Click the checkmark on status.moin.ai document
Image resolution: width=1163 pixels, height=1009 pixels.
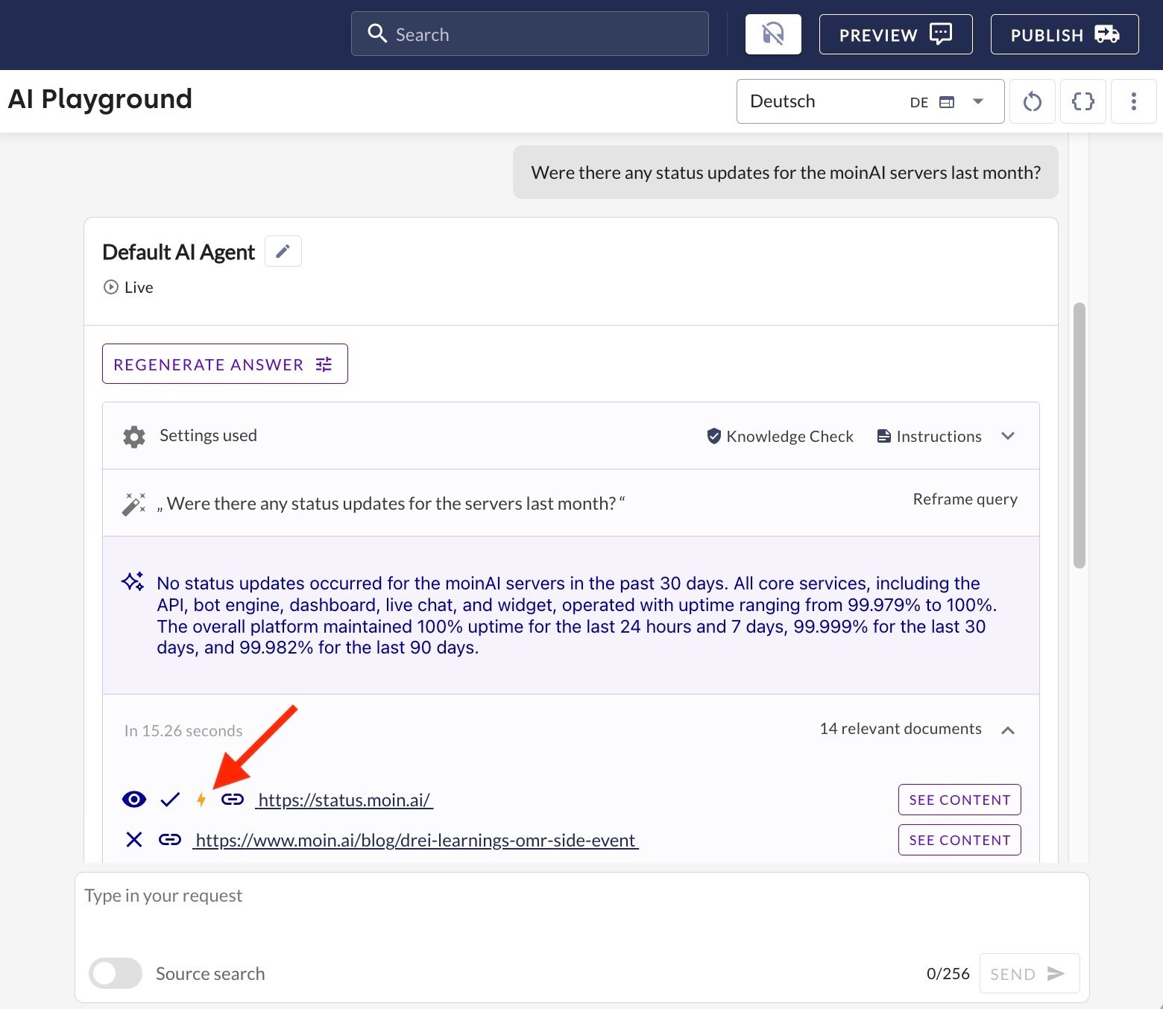170,800
